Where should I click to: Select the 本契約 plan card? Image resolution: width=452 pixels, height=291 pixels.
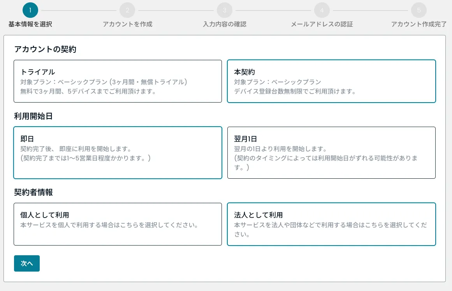click(331, 81)
